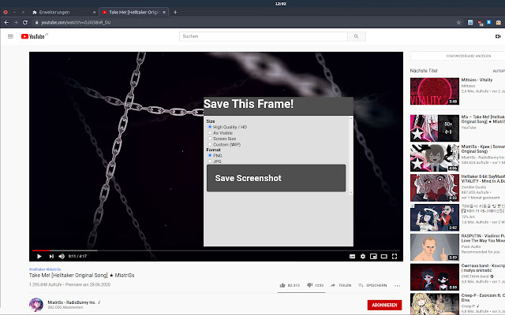505x315 pixels.
Task: Reload the page
Action: click(x=24, y=23)
